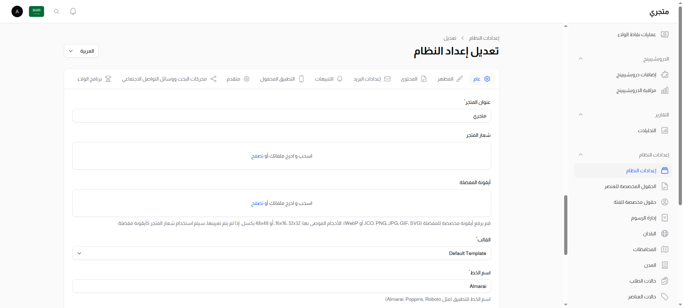This screenshot has width=683, height=308.
Task: Open حالات الطلب sidebar link
Action: (623, 281)
